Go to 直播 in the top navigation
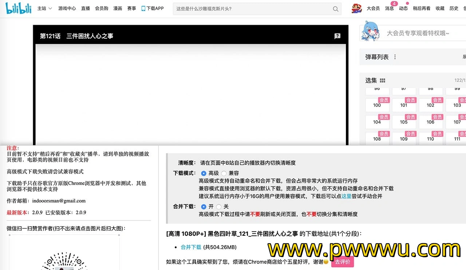466x270 pixels. point(86,8)
